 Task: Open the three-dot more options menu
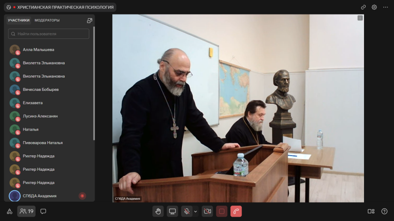coord(385,7)
